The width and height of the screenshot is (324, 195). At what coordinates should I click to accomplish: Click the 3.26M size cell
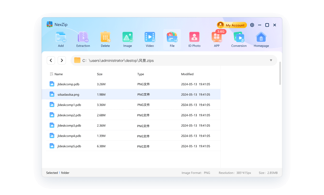tap(101, 84)
